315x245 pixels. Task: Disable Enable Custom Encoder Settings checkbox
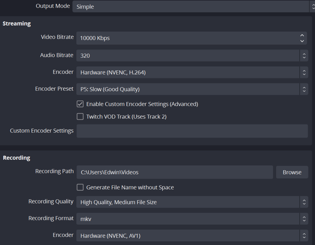tap(80, 104)
